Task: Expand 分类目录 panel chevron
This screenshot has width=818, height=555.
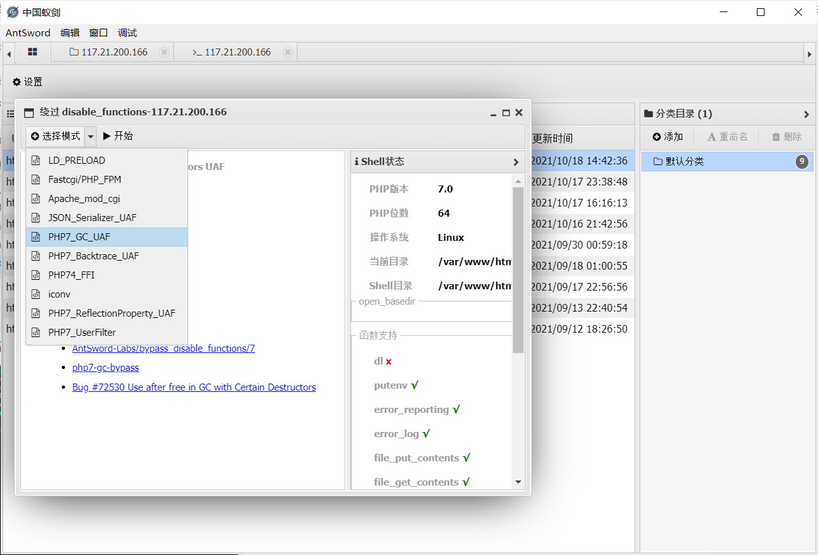Action: (x=807, y=115)
